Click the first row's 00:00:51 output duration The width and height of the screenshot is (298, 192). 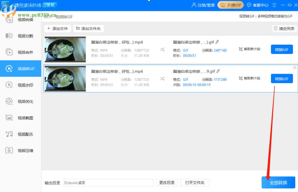(190, 56)
